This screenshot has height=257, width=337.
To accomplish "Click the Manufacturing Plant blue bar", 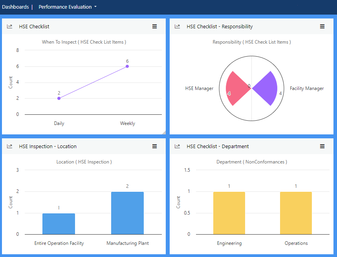I will [x=127, y=213].
